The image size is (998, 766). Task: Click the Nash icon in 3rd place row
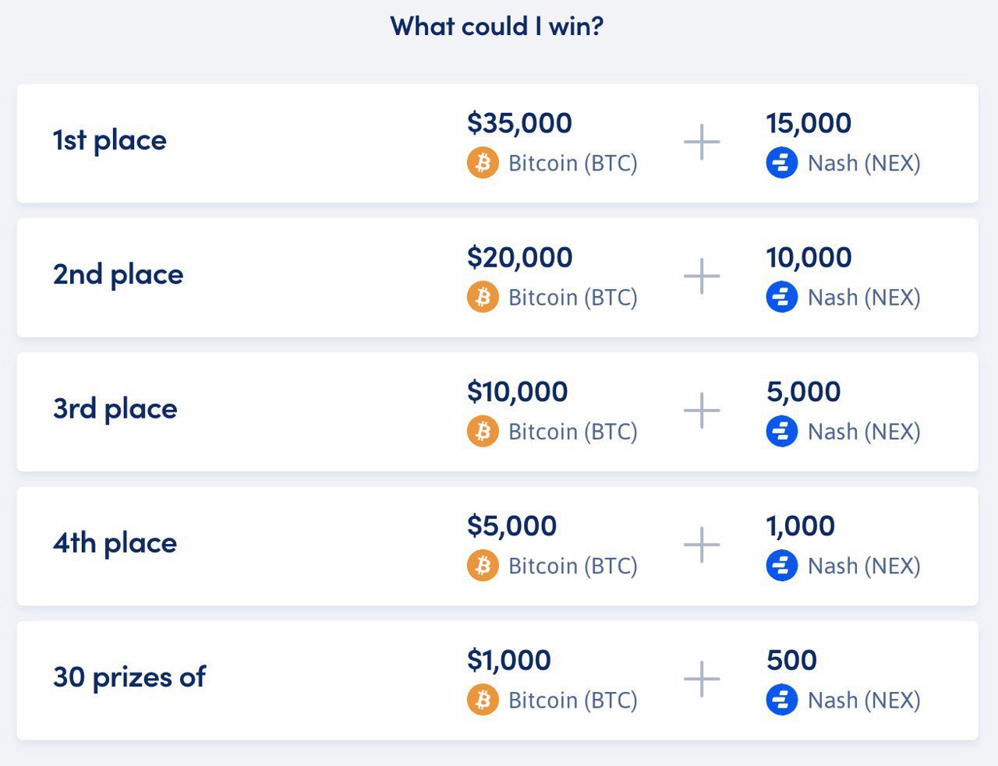[781, 431]
